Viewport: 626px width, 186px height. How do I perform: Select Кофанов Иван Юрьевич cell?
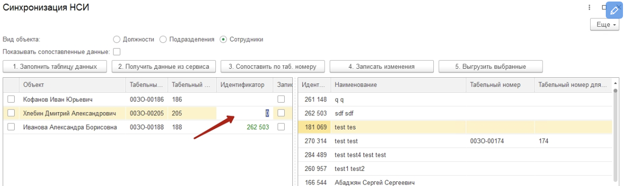(x=72, y=100)
